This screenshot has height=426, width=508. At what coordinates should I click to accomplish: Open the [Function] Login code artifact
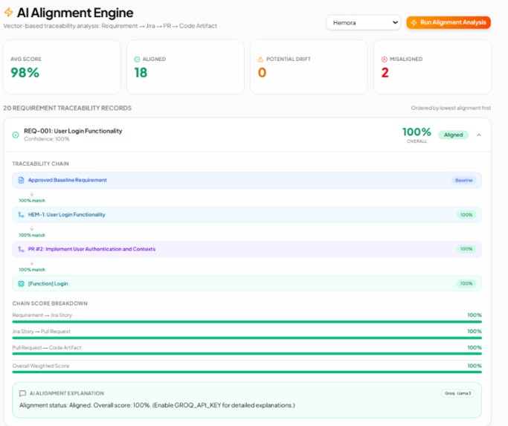(x=48, y=284)
